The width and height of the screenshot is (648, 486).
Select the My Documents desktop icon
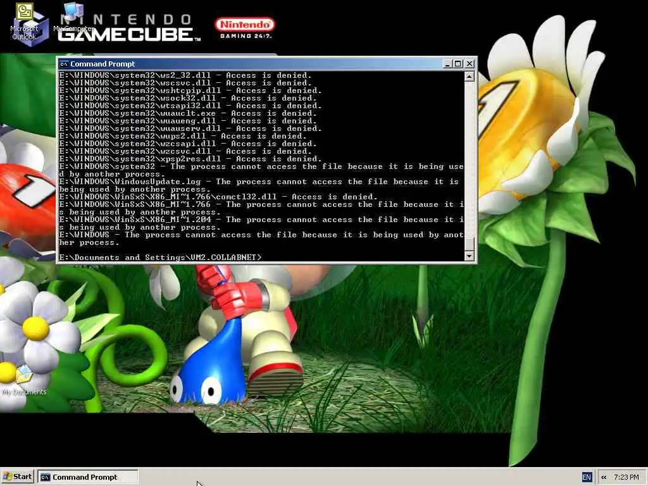click(24, 380)
